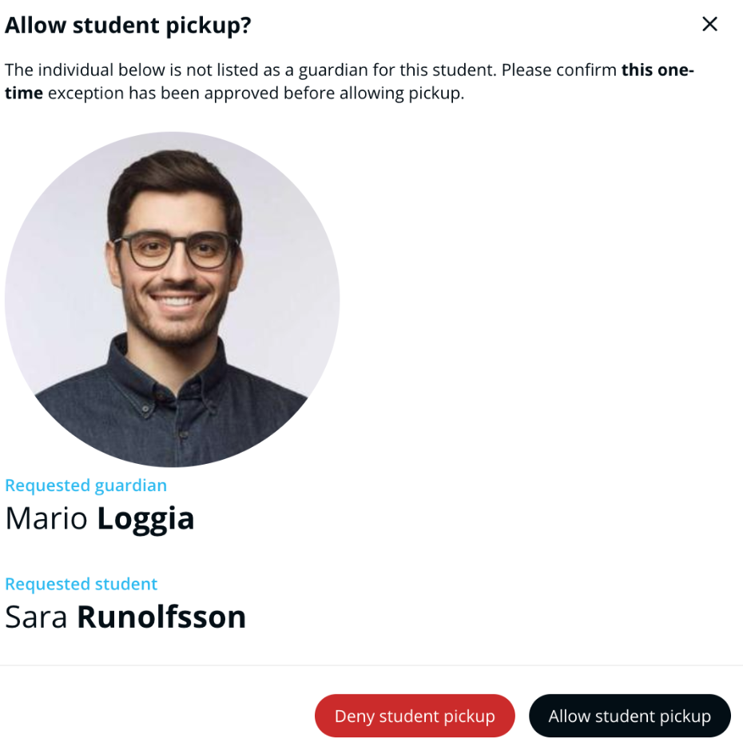Click the student's first name Sara
Screen dimensions: 743x743
(36, 617)
